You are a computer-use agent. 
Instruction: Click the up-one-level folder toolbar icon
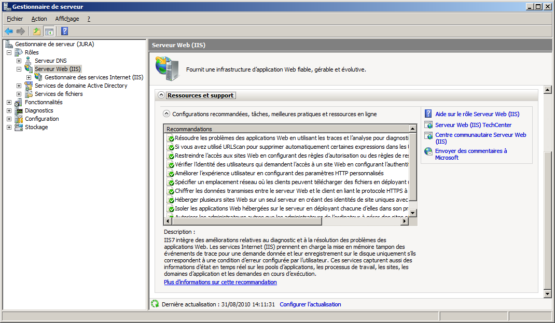pyautogui.click(x=37, y=31)
